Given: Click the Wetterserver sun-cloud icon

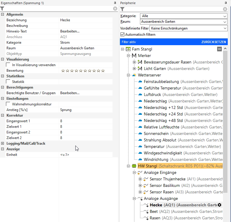Looking at the screenshot, I should click(134, 75).
